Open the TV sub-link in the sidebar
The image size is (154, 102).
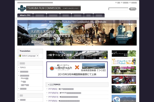point(23,82)
